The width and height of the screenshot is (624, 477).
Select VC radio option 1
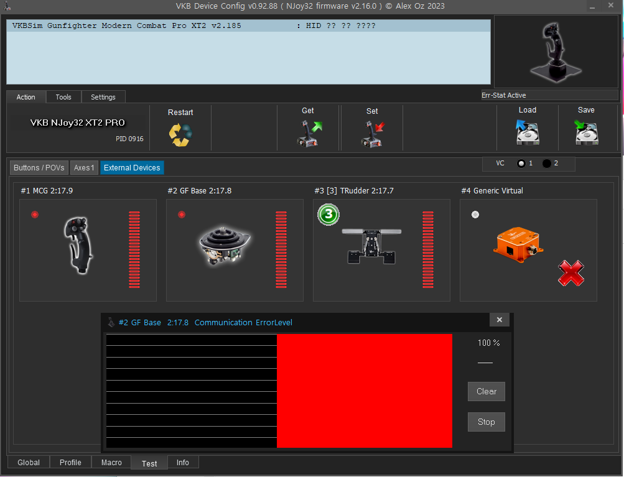click(x=521, y=164)
